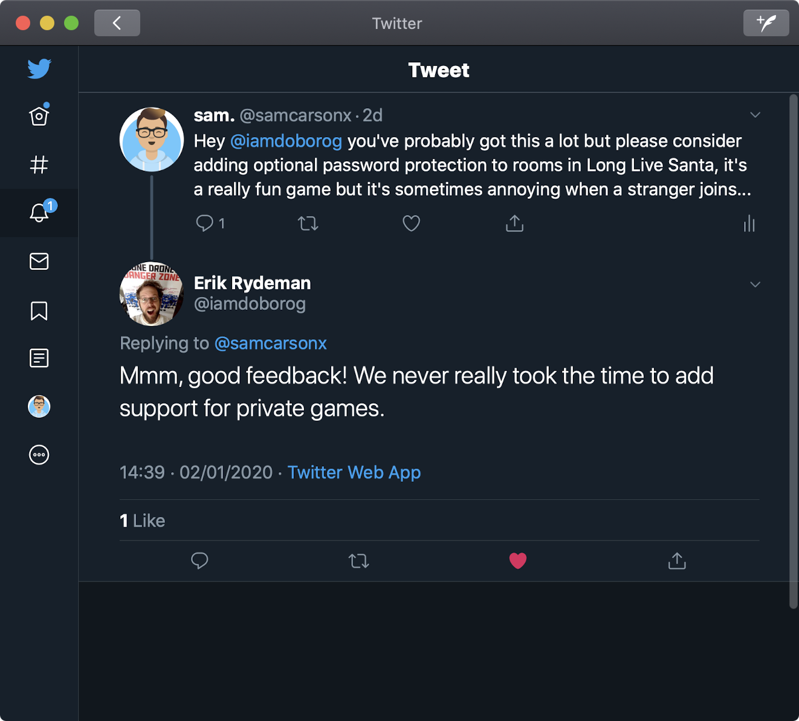This screenshot has height=721, width=799.
Task: Open share menu for Erik's reply
Action: click(x=677, y=561)
